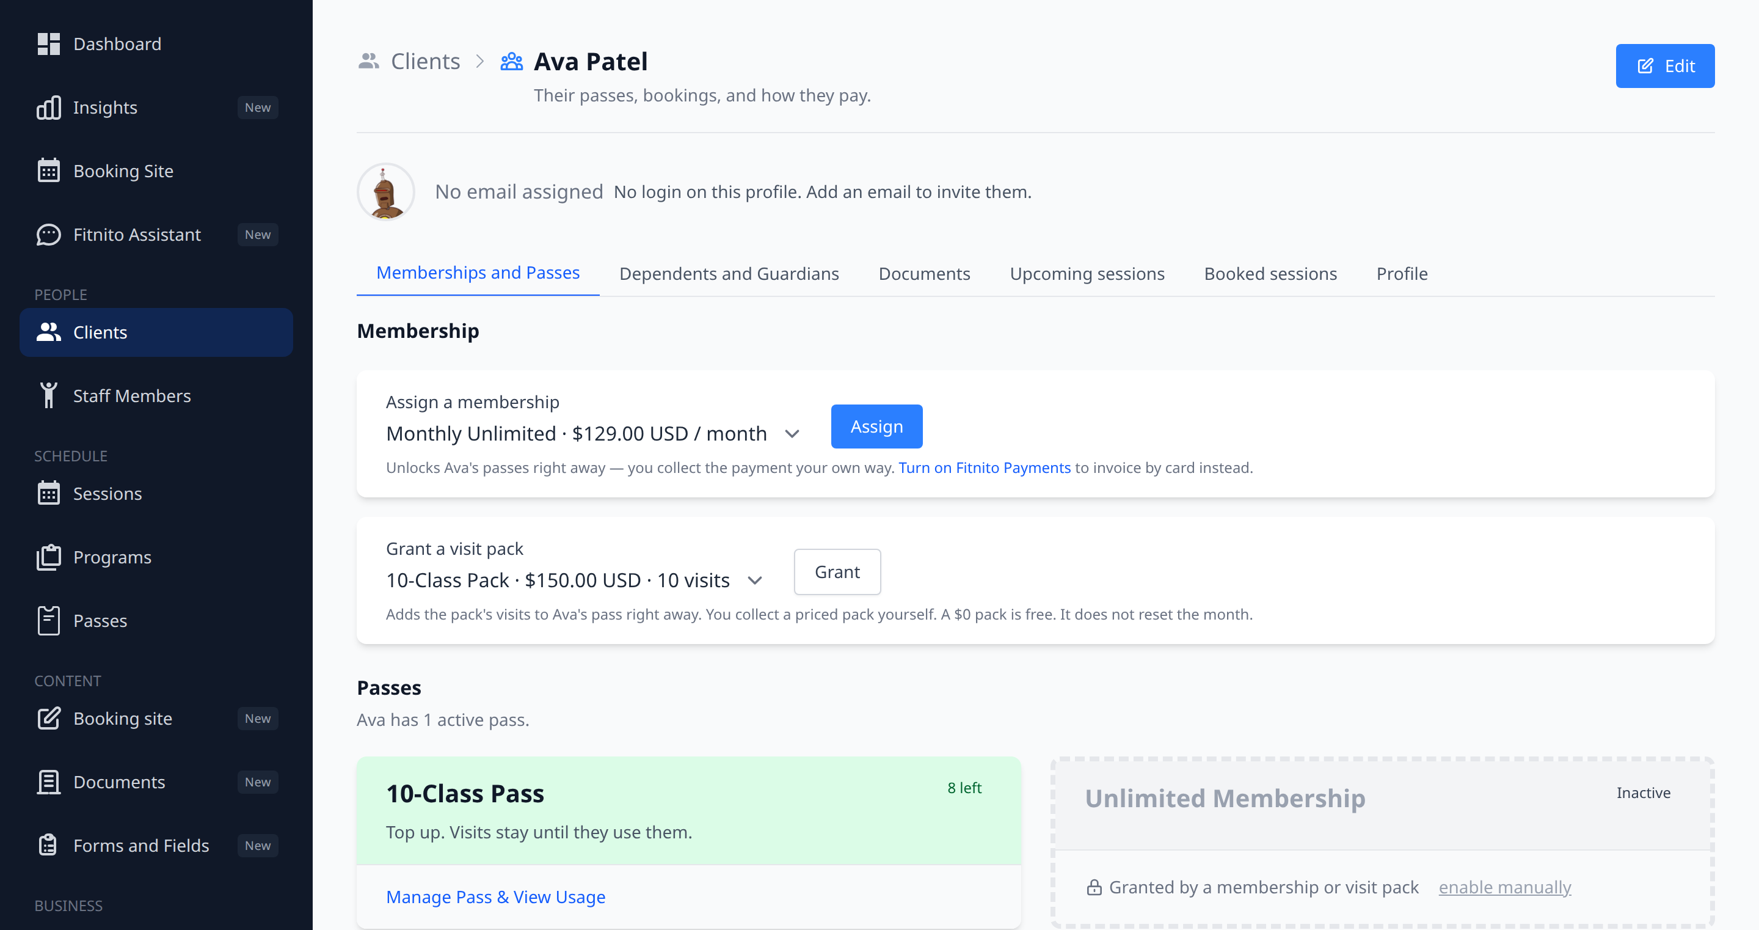
Task: Switch to Dependents and Guardians tab
Action: click(x=729, y=274)
